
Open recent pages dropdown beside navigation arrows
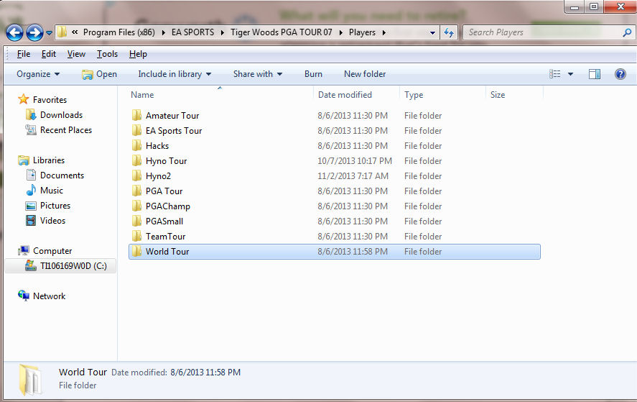click(49, 32)
